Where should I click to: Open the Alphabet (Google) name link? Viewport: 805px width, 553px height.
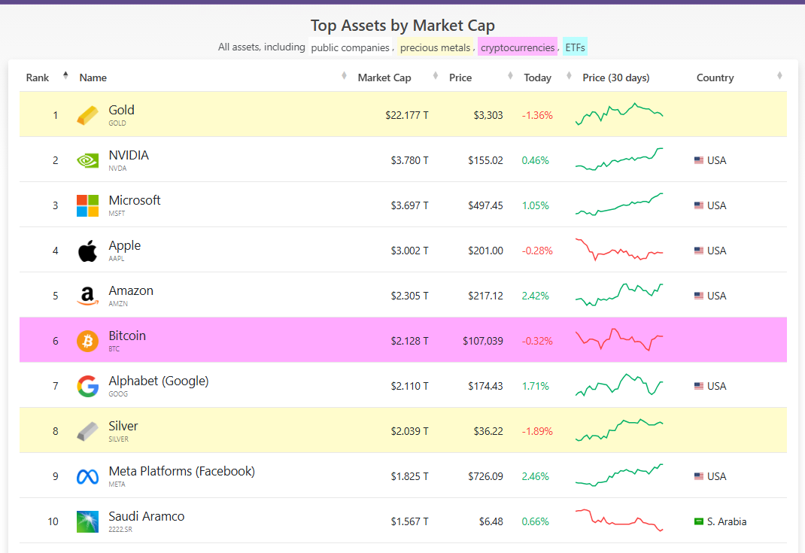[x=158, y=381]
